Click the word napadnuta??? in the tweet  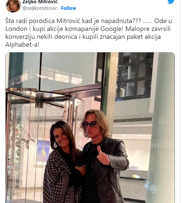(121, 21)
